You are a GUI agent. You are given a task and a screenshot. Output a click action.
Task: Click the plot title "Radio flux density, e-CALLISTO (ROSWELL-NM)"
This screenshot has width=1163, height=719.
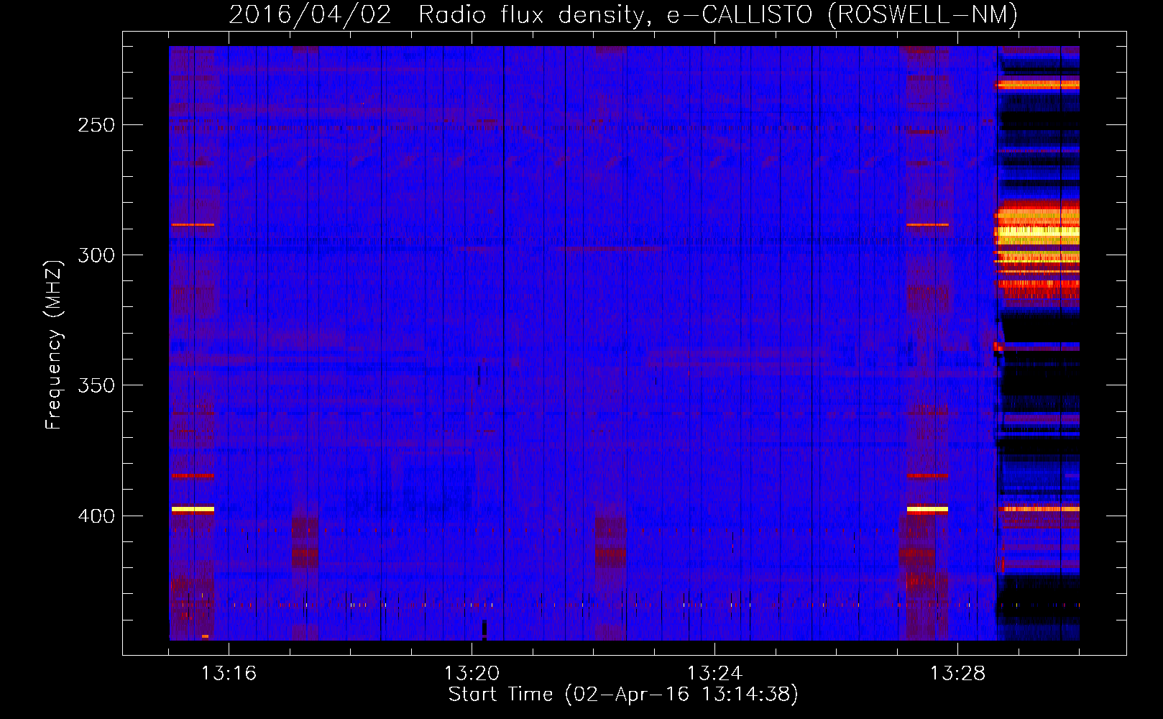click(718, 14)
